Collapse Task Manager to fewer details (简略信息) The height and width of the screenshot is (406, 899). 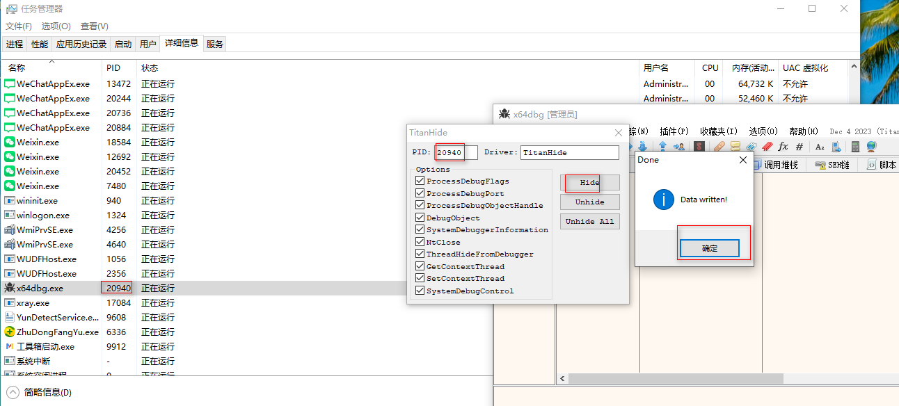click(40, 392)
